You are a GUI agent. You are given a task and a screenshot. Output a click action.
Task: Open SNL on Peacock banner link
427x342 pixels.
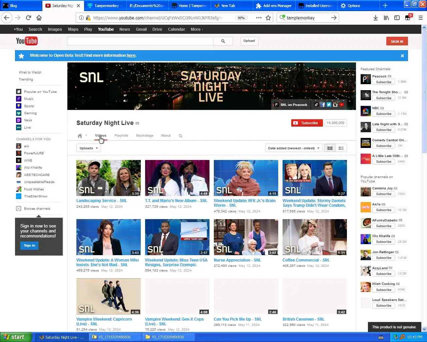pos(291,105)
